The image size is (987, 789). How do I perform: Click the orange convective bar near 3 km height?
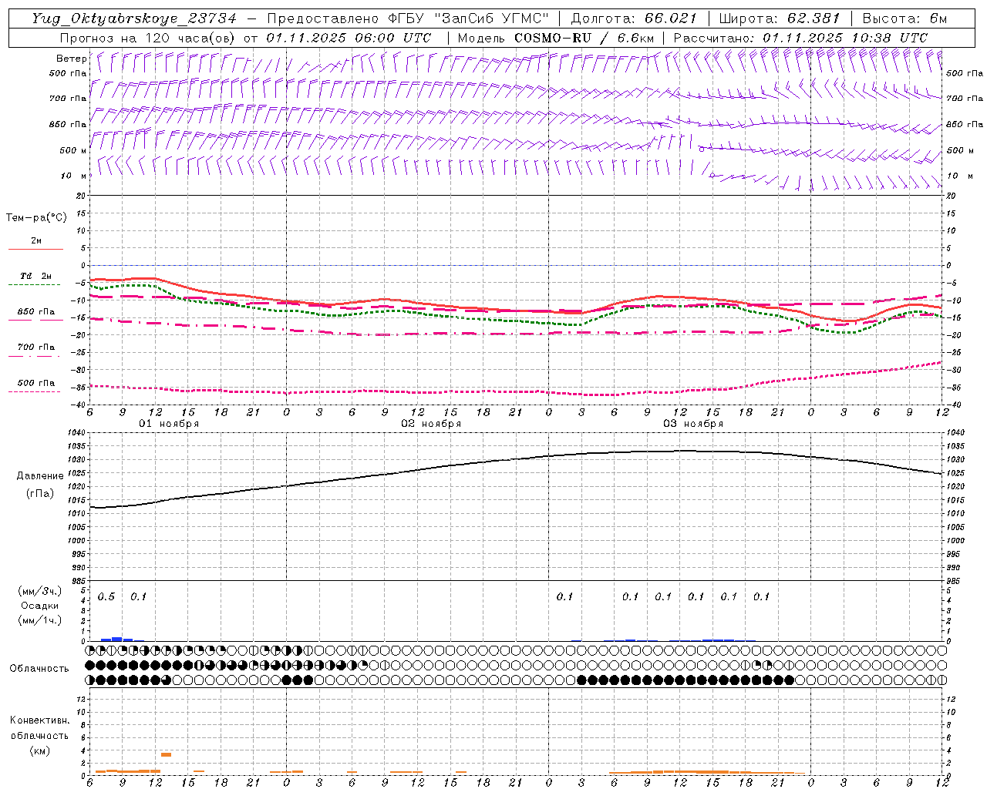(x=166, y=754)
